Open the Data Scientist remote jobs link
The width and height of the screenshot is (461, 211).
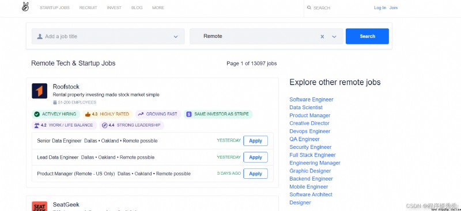pyautogui.click(x=306, y=108)
